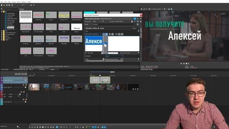
Task: Click the help question-mark icon in Media Generator
Action: (132, 21)
